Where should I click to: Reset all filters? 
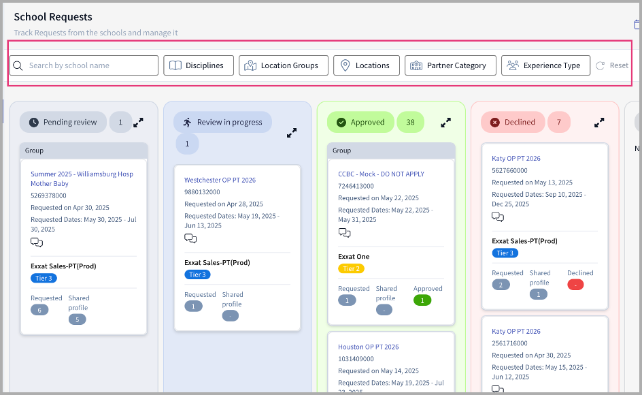click(612, 65)
